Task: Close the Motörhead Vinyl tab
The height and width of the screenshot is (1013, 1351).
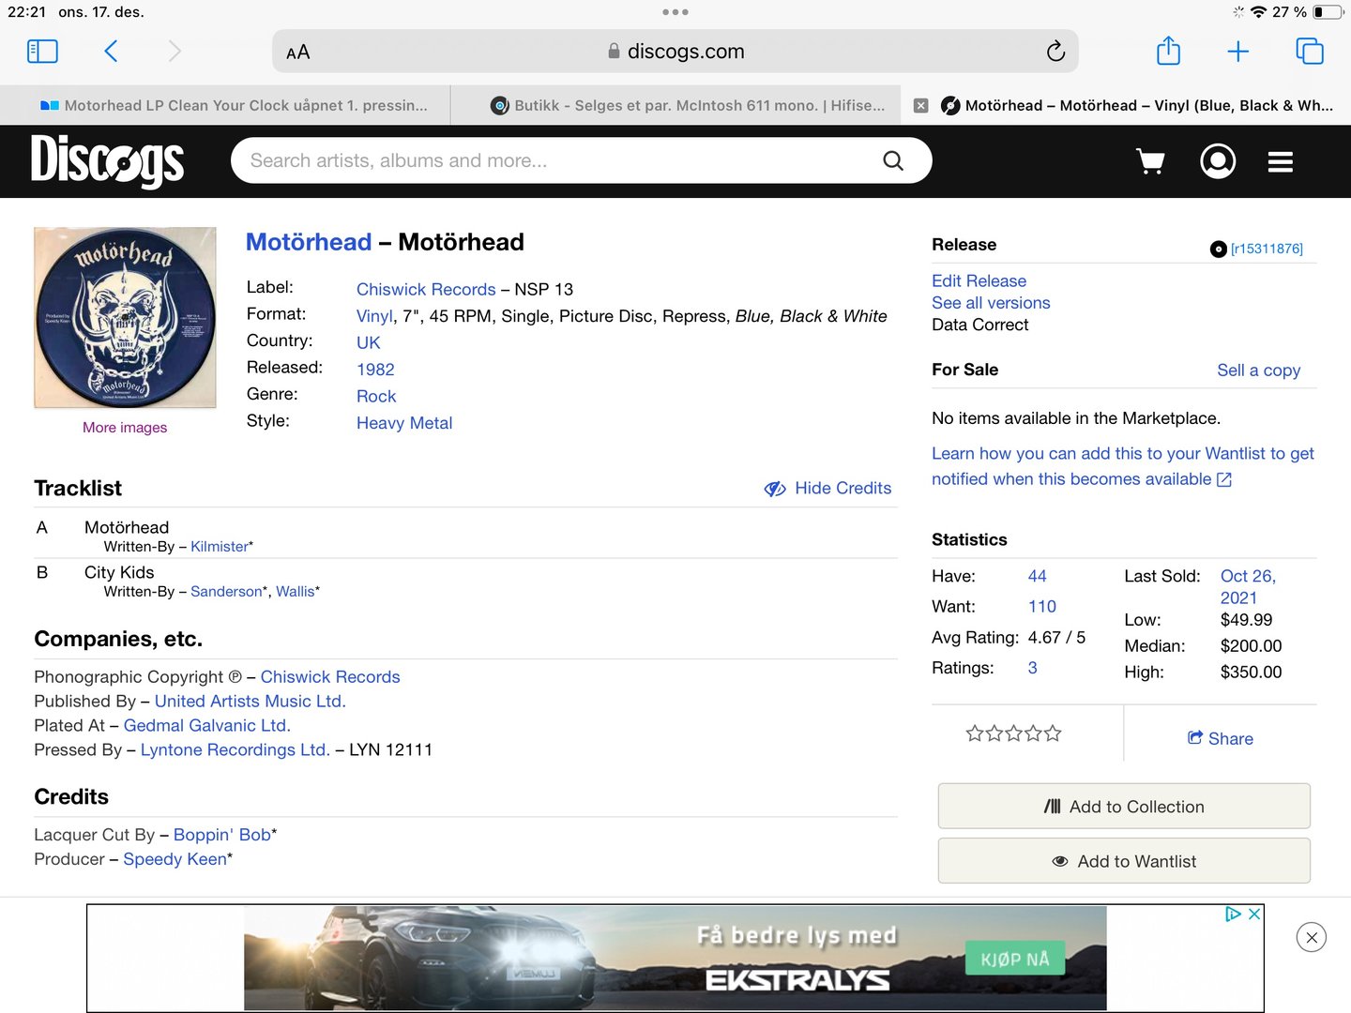Action: tap(921, 106)
